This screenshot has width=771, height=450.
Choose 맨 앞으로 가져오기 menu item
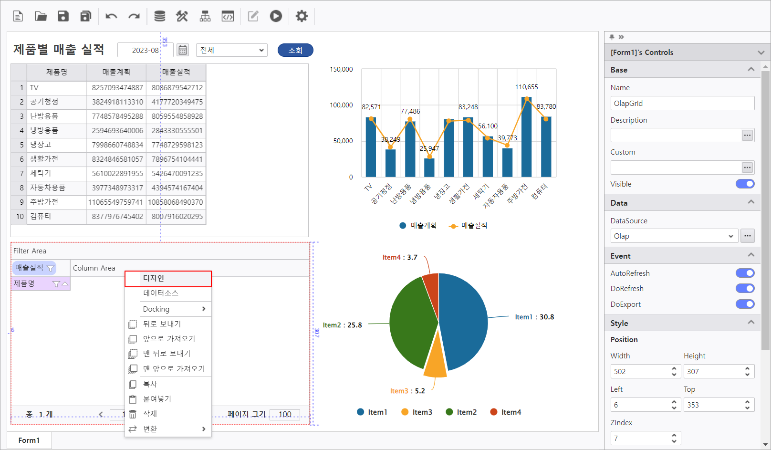point(168,369)
